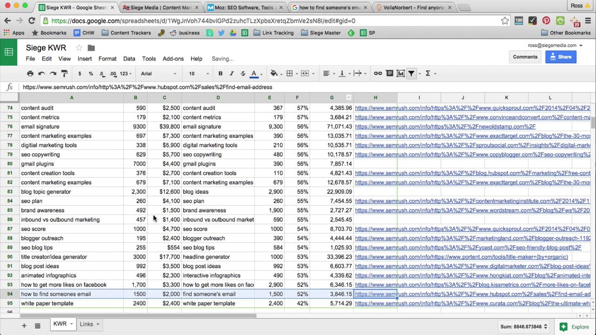Click the Explore button
This screenshot has width=596, height=335.
[x=575, y=327]
